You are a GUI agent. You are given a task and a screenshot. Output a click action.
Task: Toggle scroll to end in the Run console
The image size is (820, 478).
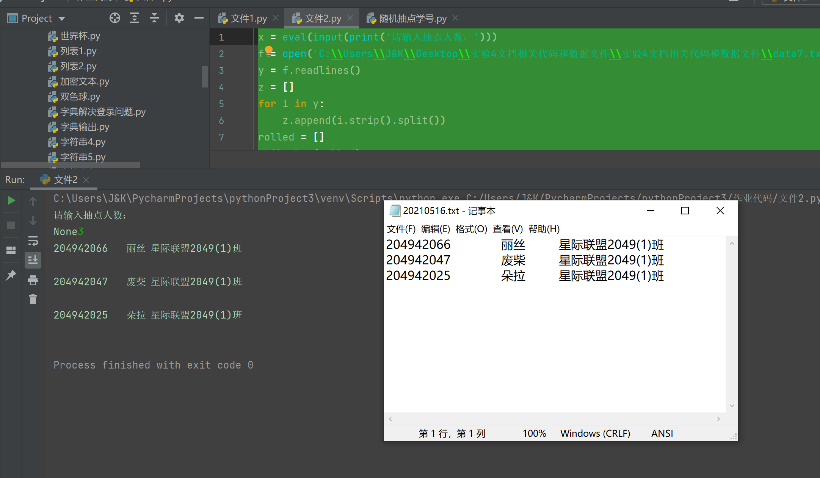[33, 260]
